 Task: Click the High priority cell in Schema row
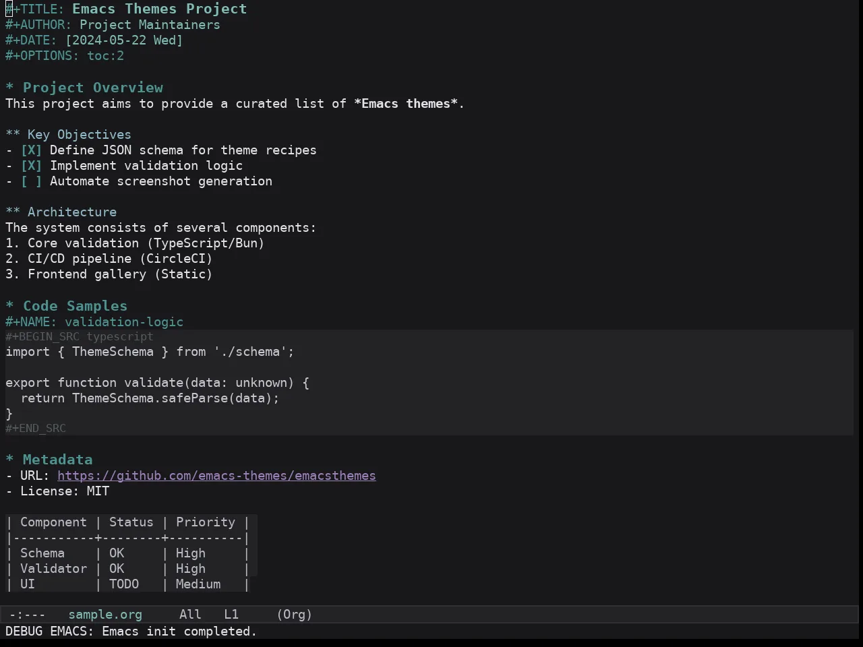coord(191,553)
